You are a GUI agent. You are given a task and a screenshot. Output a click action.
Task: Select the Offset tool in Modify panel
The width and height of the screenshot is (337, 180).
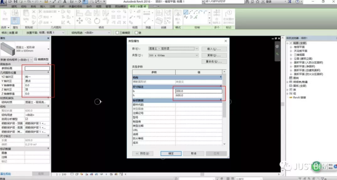coord(88,13)
